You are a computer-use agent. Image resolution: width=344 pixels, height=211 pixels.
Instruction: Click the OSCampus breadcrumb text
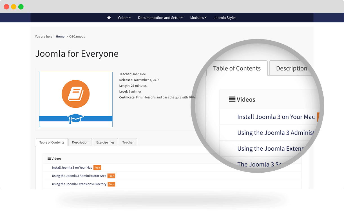click(77, 36)
